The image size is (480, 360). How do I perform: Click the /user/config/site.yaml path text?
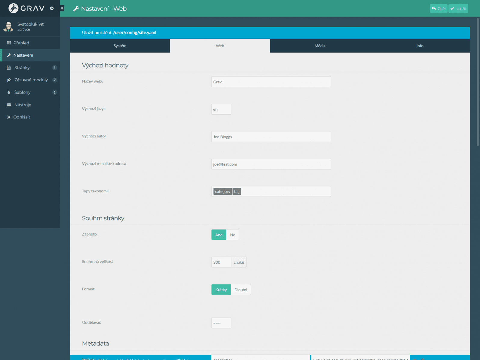coord(135,33)
